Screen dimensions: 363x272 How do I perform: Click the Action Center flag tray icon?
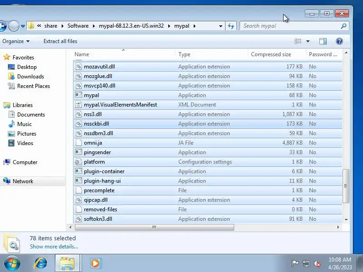[294, 263]
